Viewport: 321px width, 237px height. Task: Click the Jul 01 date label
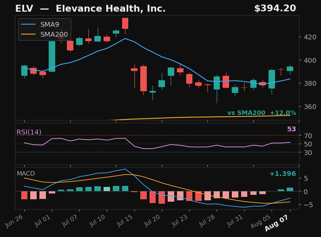[42, 221]
